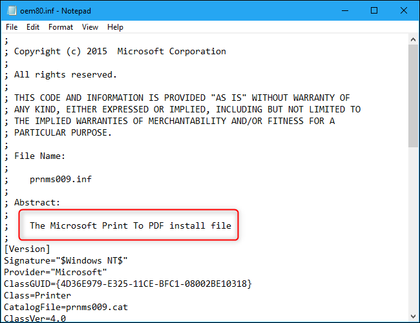Click the Notepad app icon in title bar
Image resolution: width=420 pixels, height=323 pixels.
tap(10, 10)
